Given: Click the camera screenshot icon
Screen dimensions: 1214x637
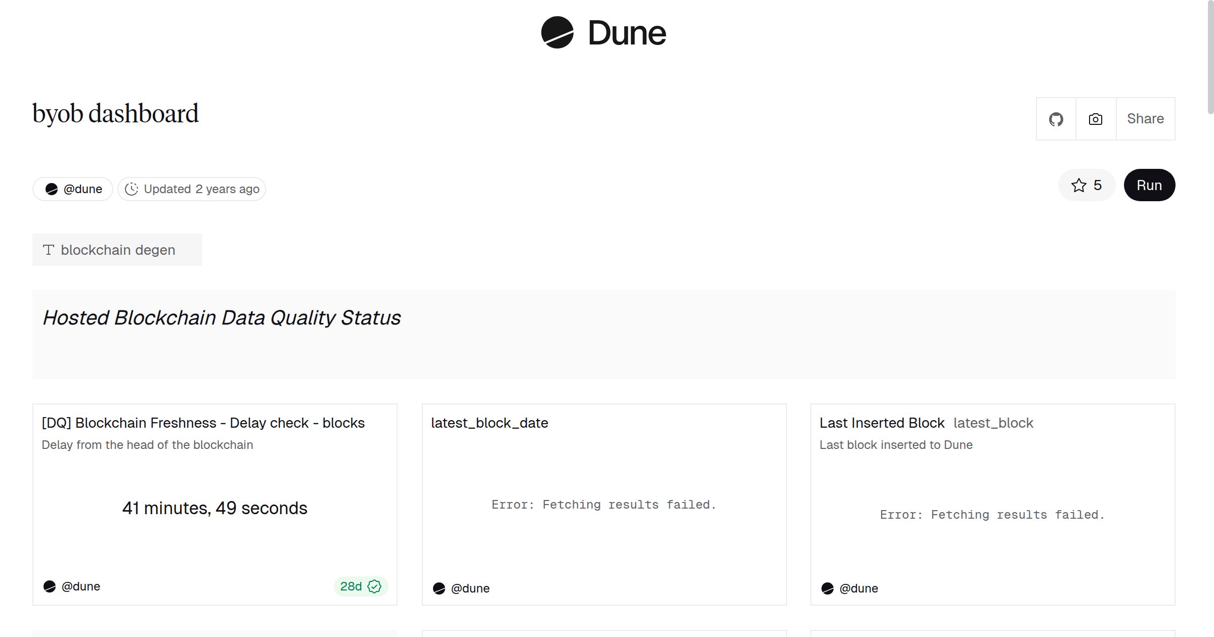Looking at the screenshot, I should pos(1095,119).
